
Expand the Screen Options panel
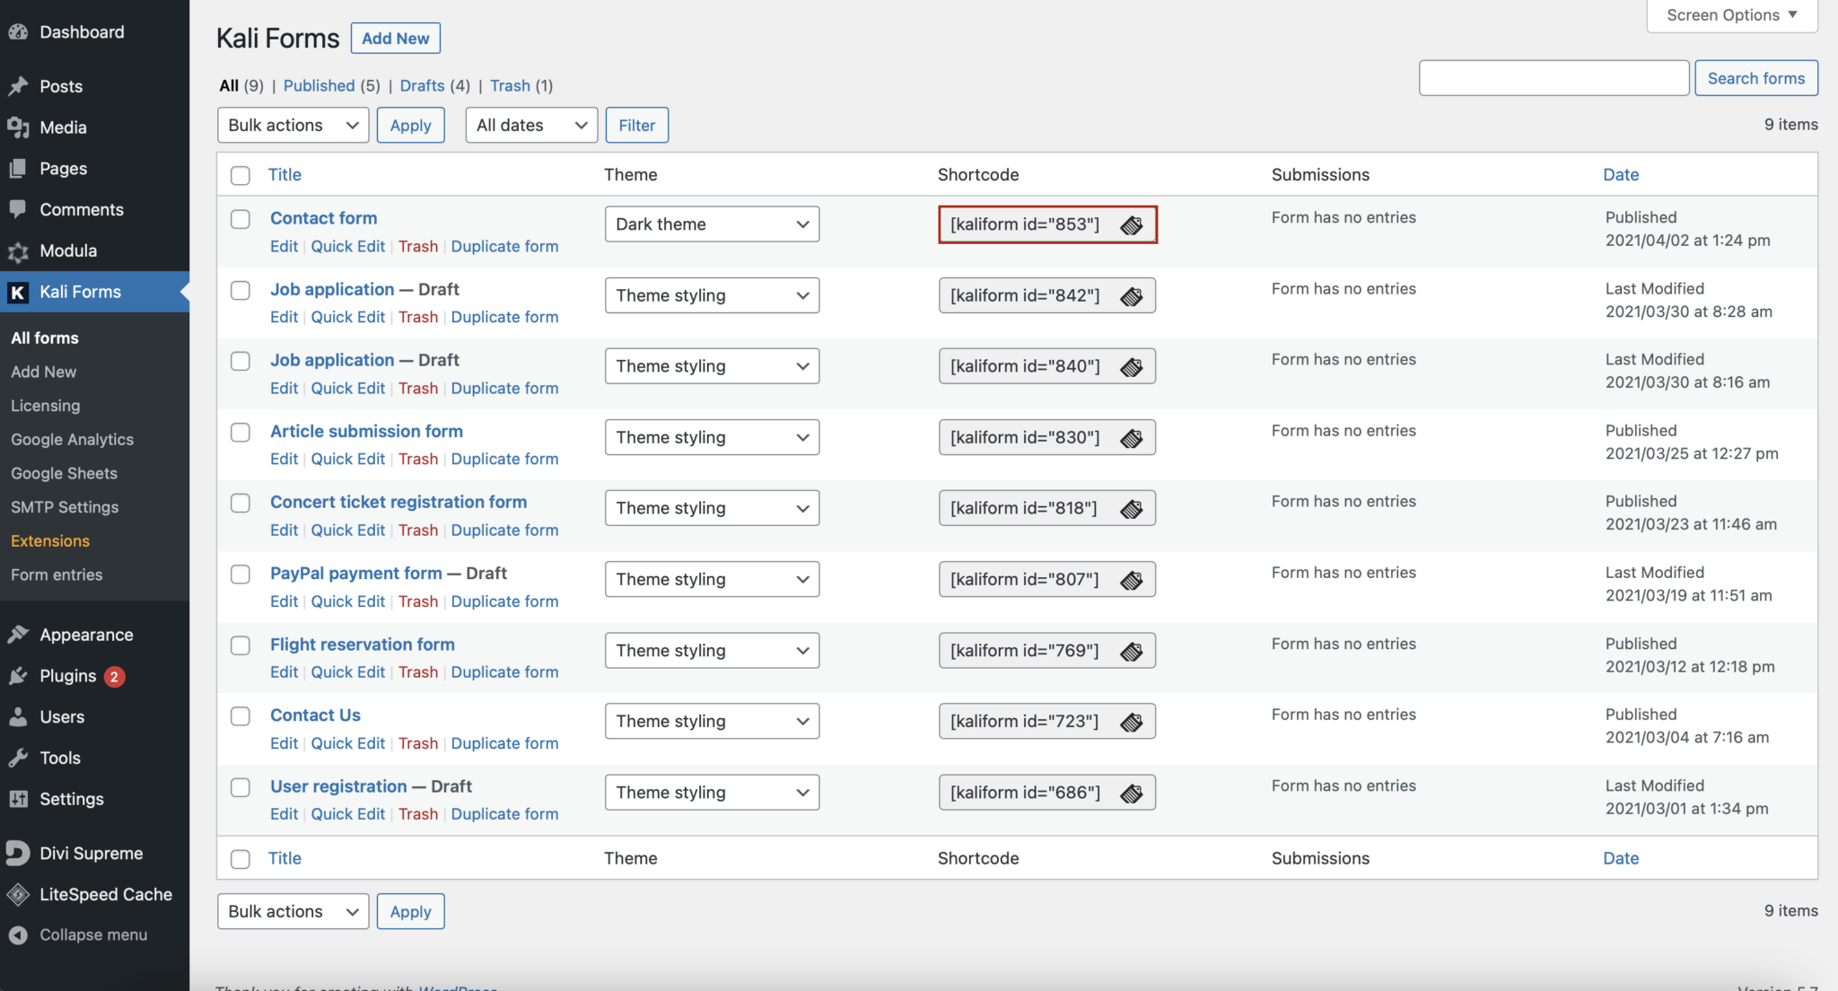pyautogui.click(x=1732, y=15)
